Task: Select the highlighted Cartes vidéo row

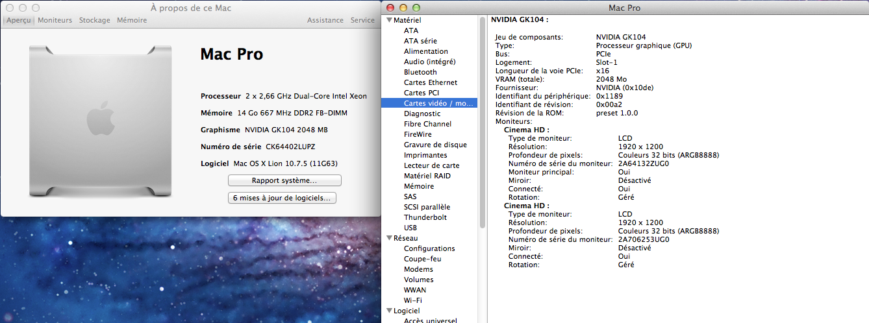Action: tap(430, 103)
